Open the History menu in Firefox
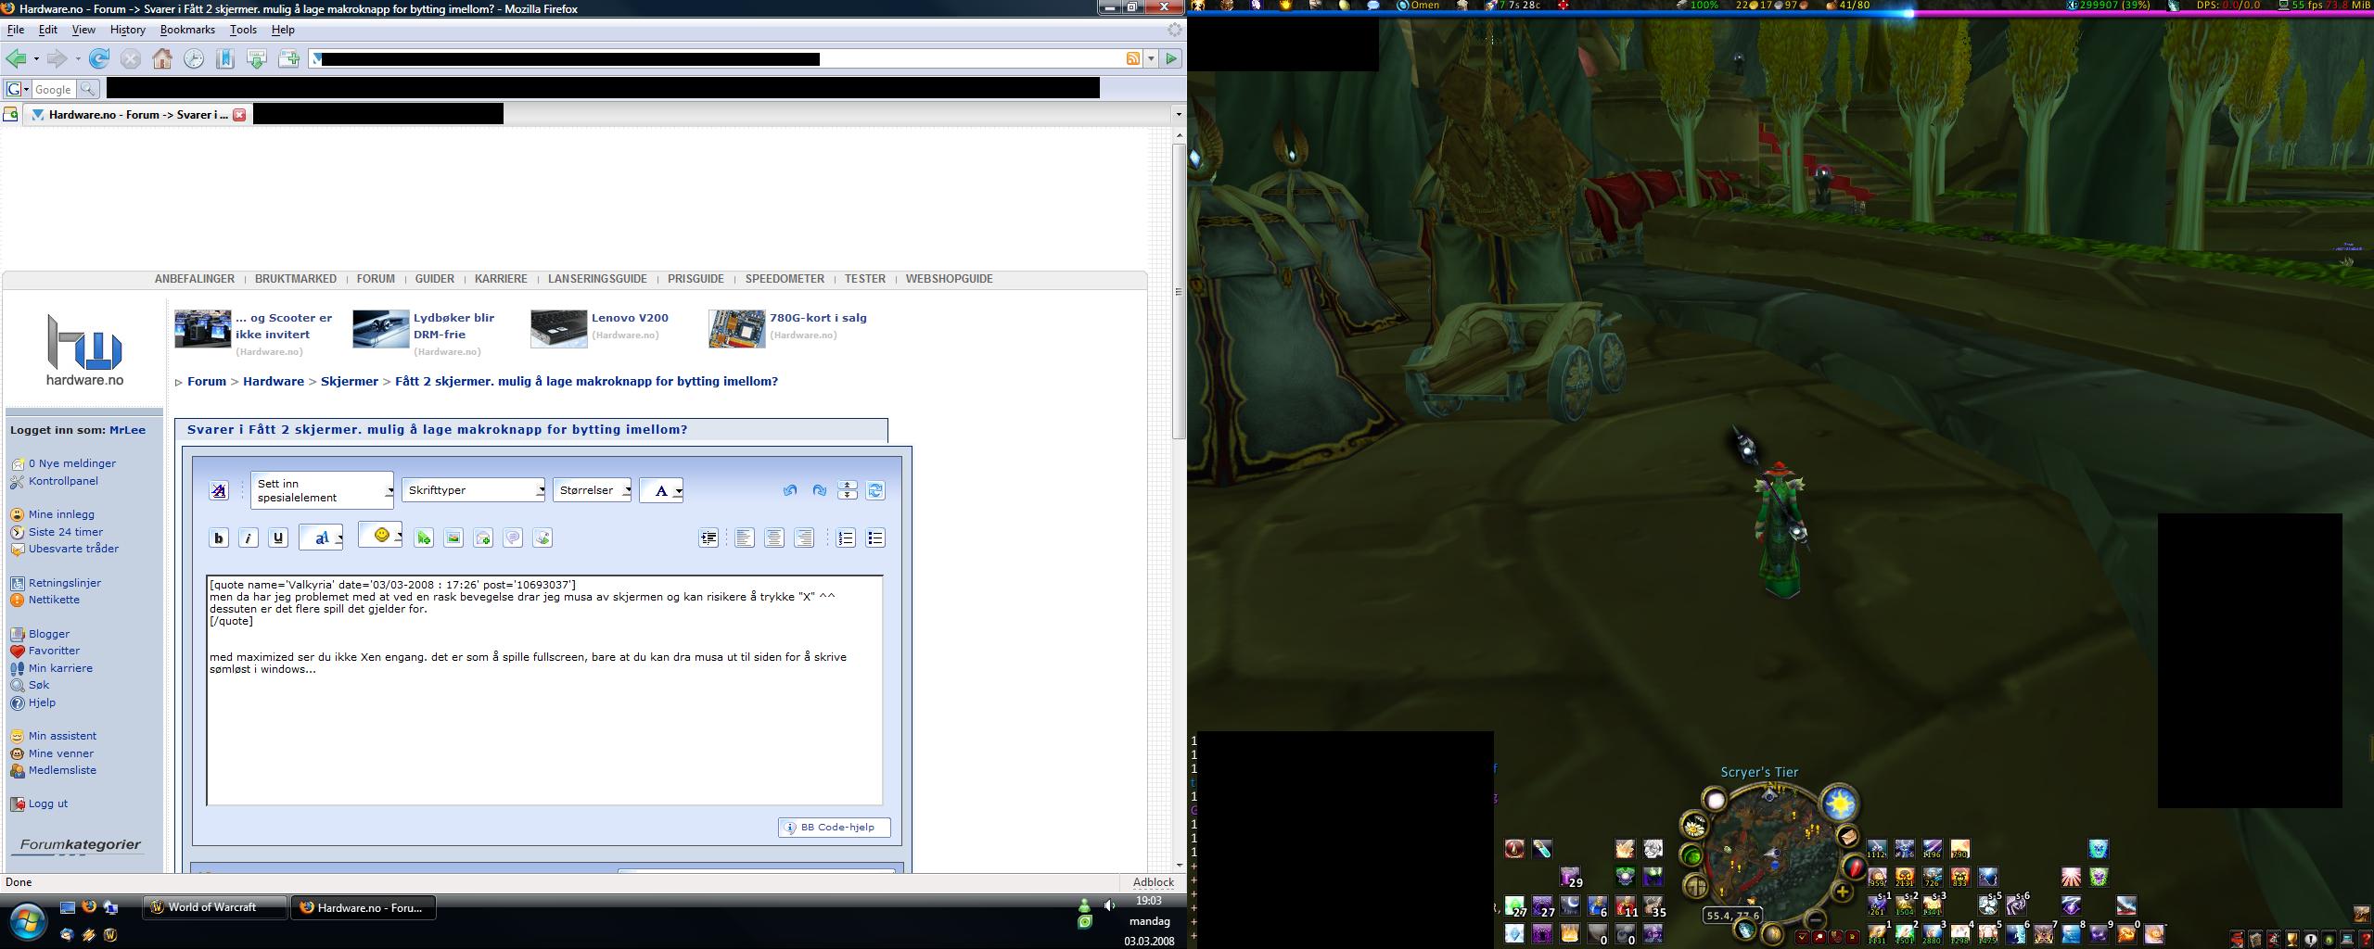Screen dimensions: 2374x949 point(127,30)
